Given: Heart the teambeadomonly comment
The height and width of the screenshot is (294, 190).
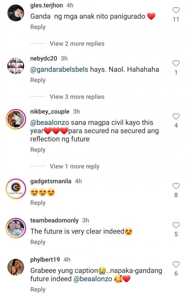Looking at the screenshot, I should pyautogui.click(x=176, y=225).
